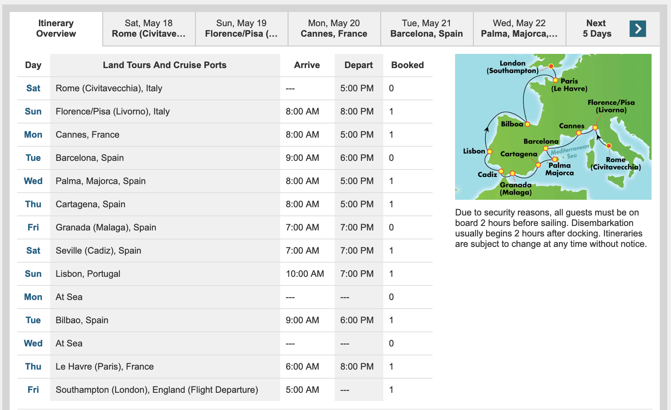Click the Cadiz marker on the map
671x410 pixels.
501,171
